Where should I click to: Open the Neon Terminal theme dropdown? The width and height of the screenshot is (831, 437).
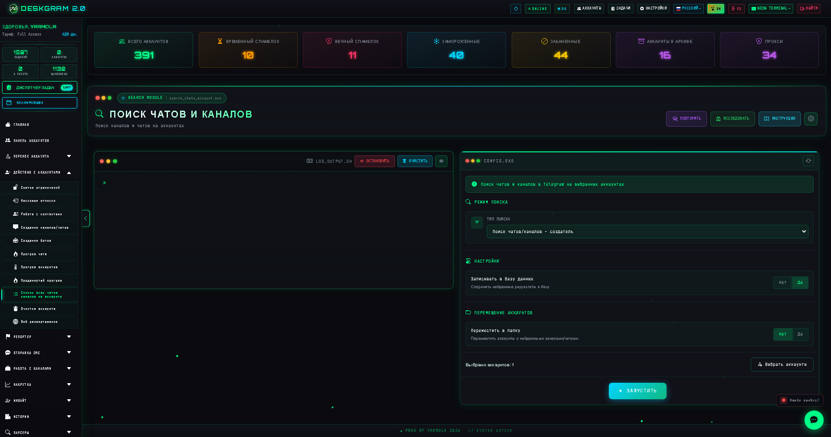point(771,9)
